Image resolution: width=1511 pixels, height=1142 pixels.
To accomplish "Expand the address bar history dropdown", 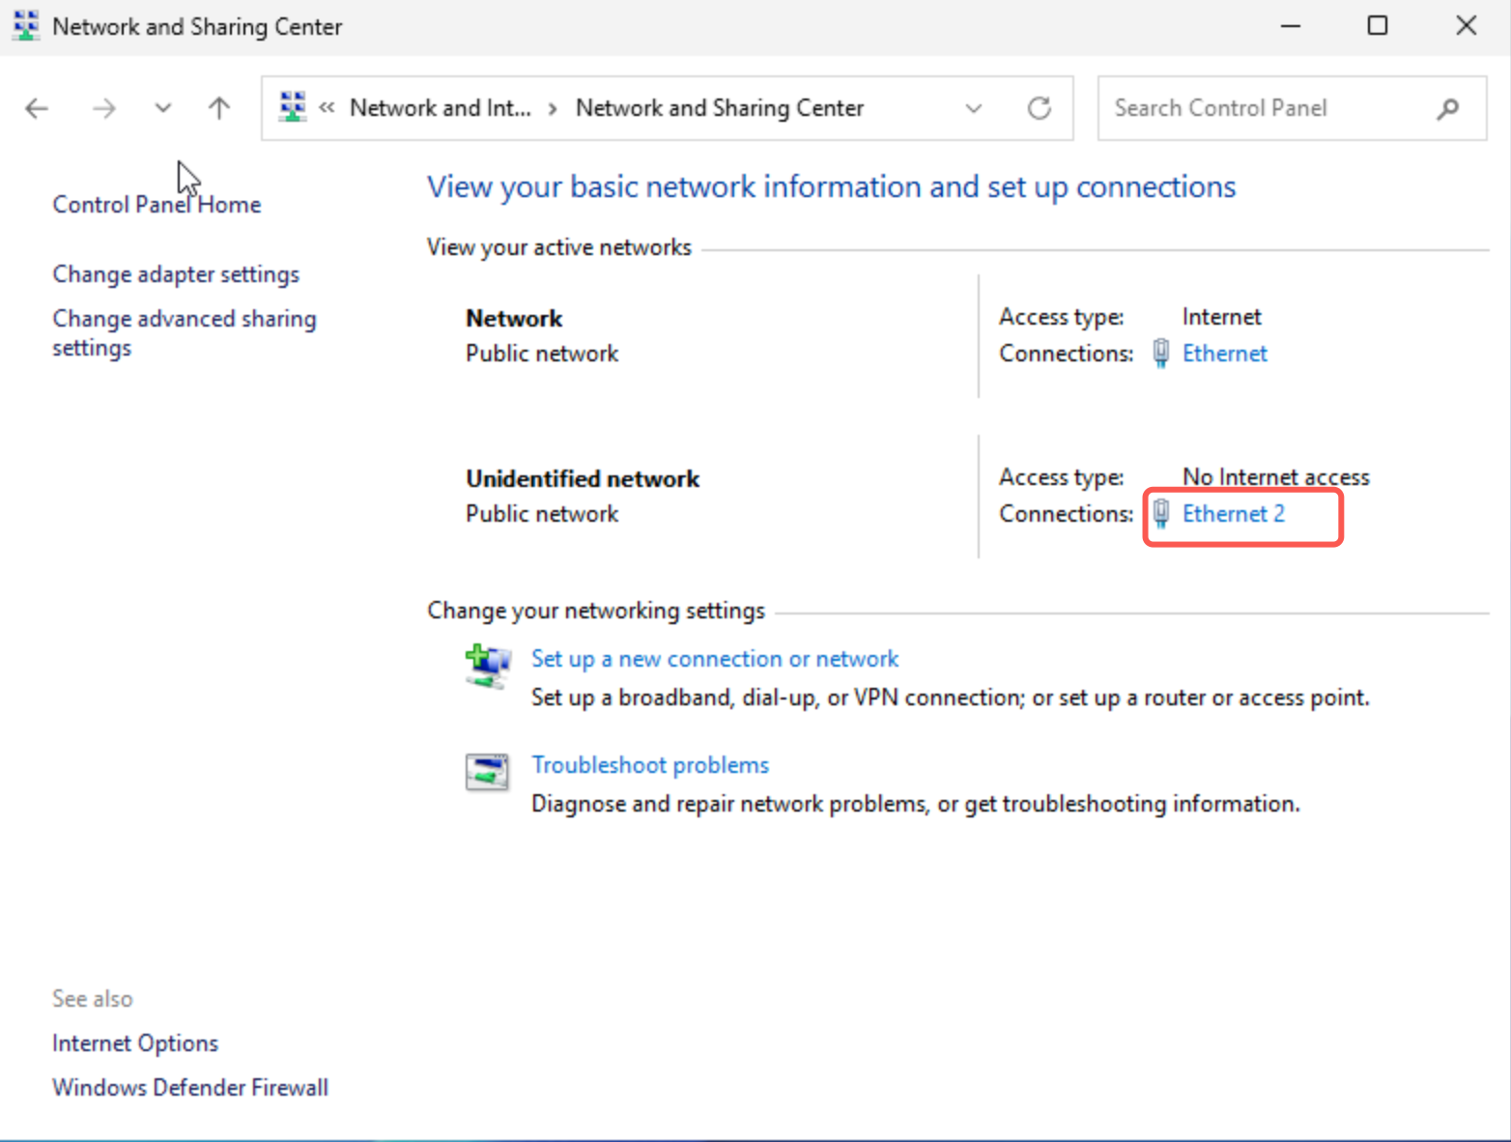I will tap(973, 108).
